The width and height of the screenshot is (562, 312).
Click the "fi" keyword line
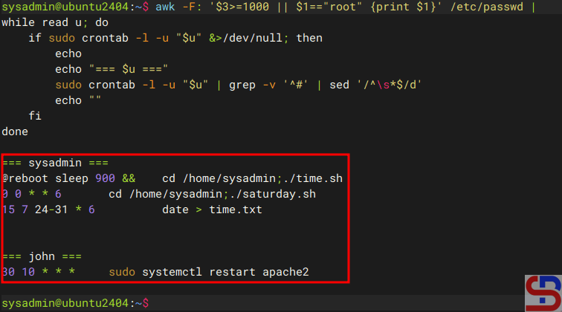point(35,116)
